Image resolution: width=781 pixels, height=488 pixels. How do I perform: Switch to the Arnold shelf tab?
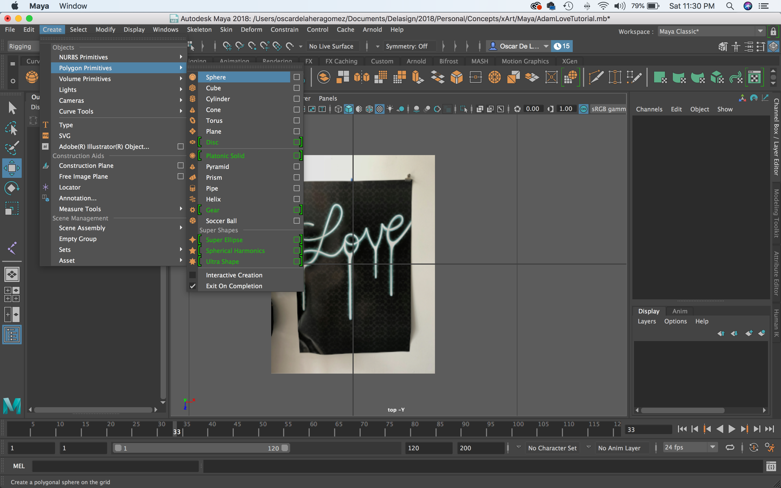416,61
